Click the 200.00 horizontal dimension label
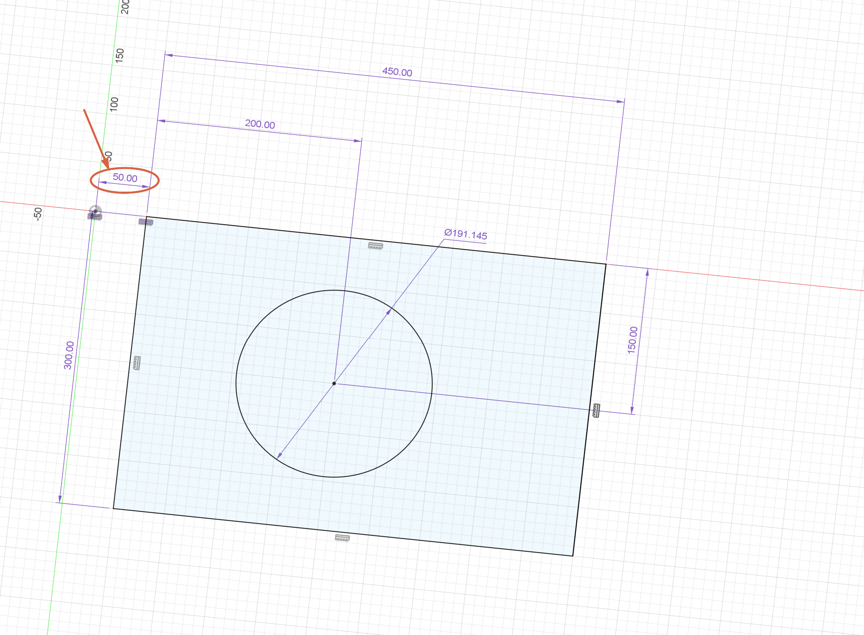This screenshot has width=864, height=635. point(260,124)
